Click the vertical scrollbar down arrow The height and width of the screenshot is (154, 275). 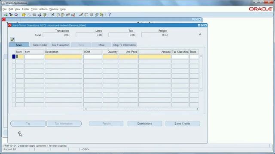tap(201, 90)
